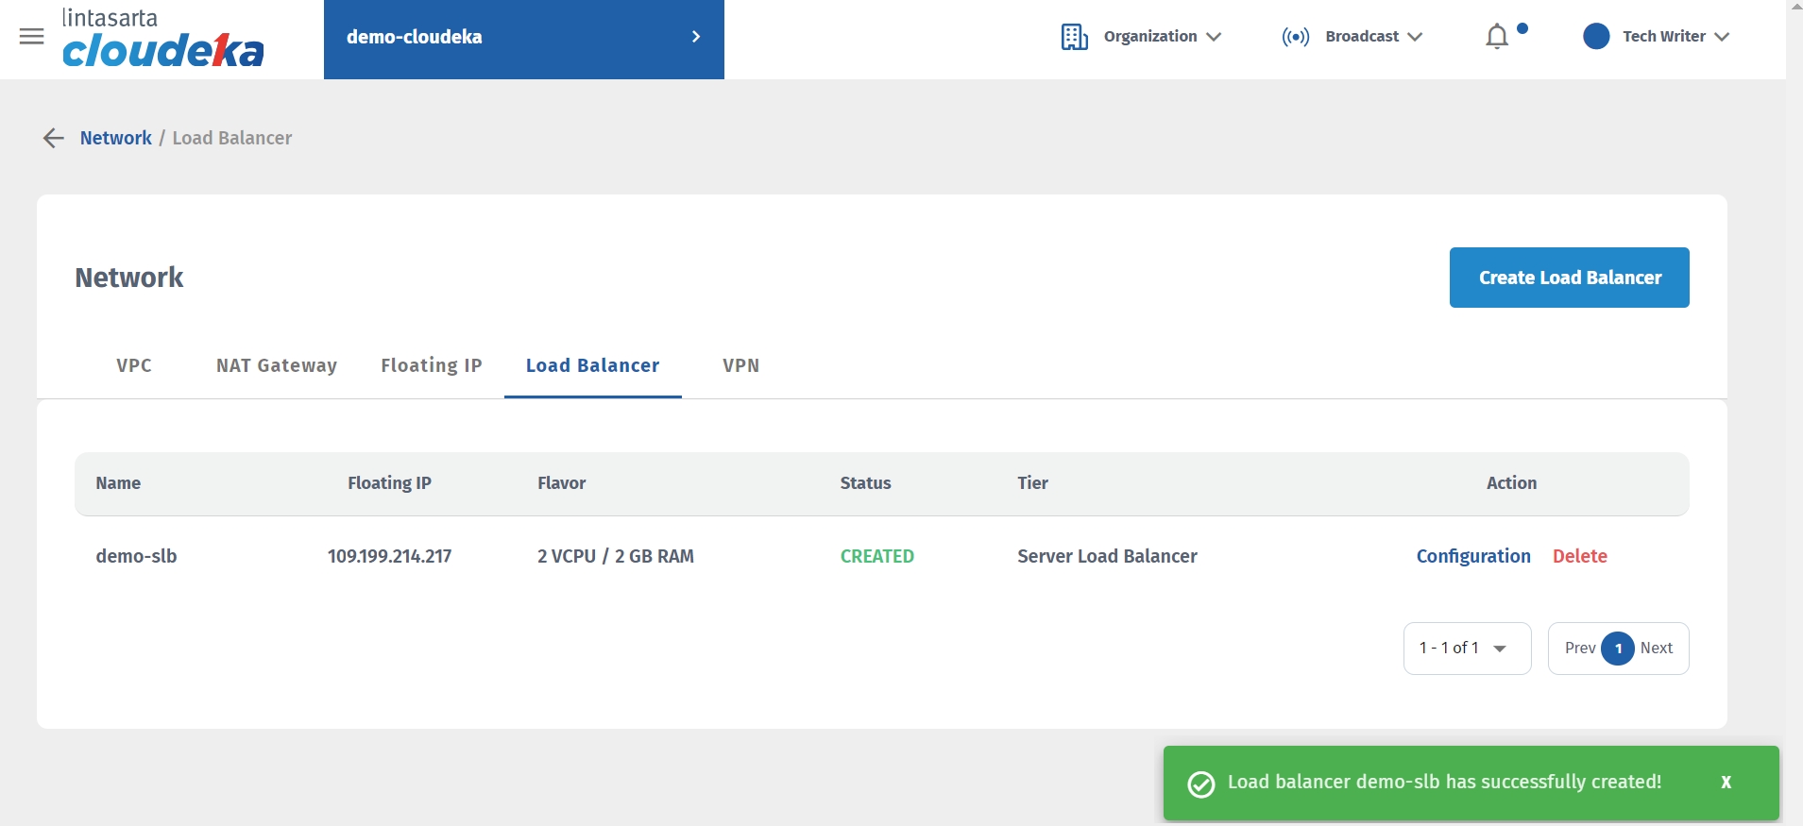
Task: Go to the Next page
Action: click(x=1657, y=649)
